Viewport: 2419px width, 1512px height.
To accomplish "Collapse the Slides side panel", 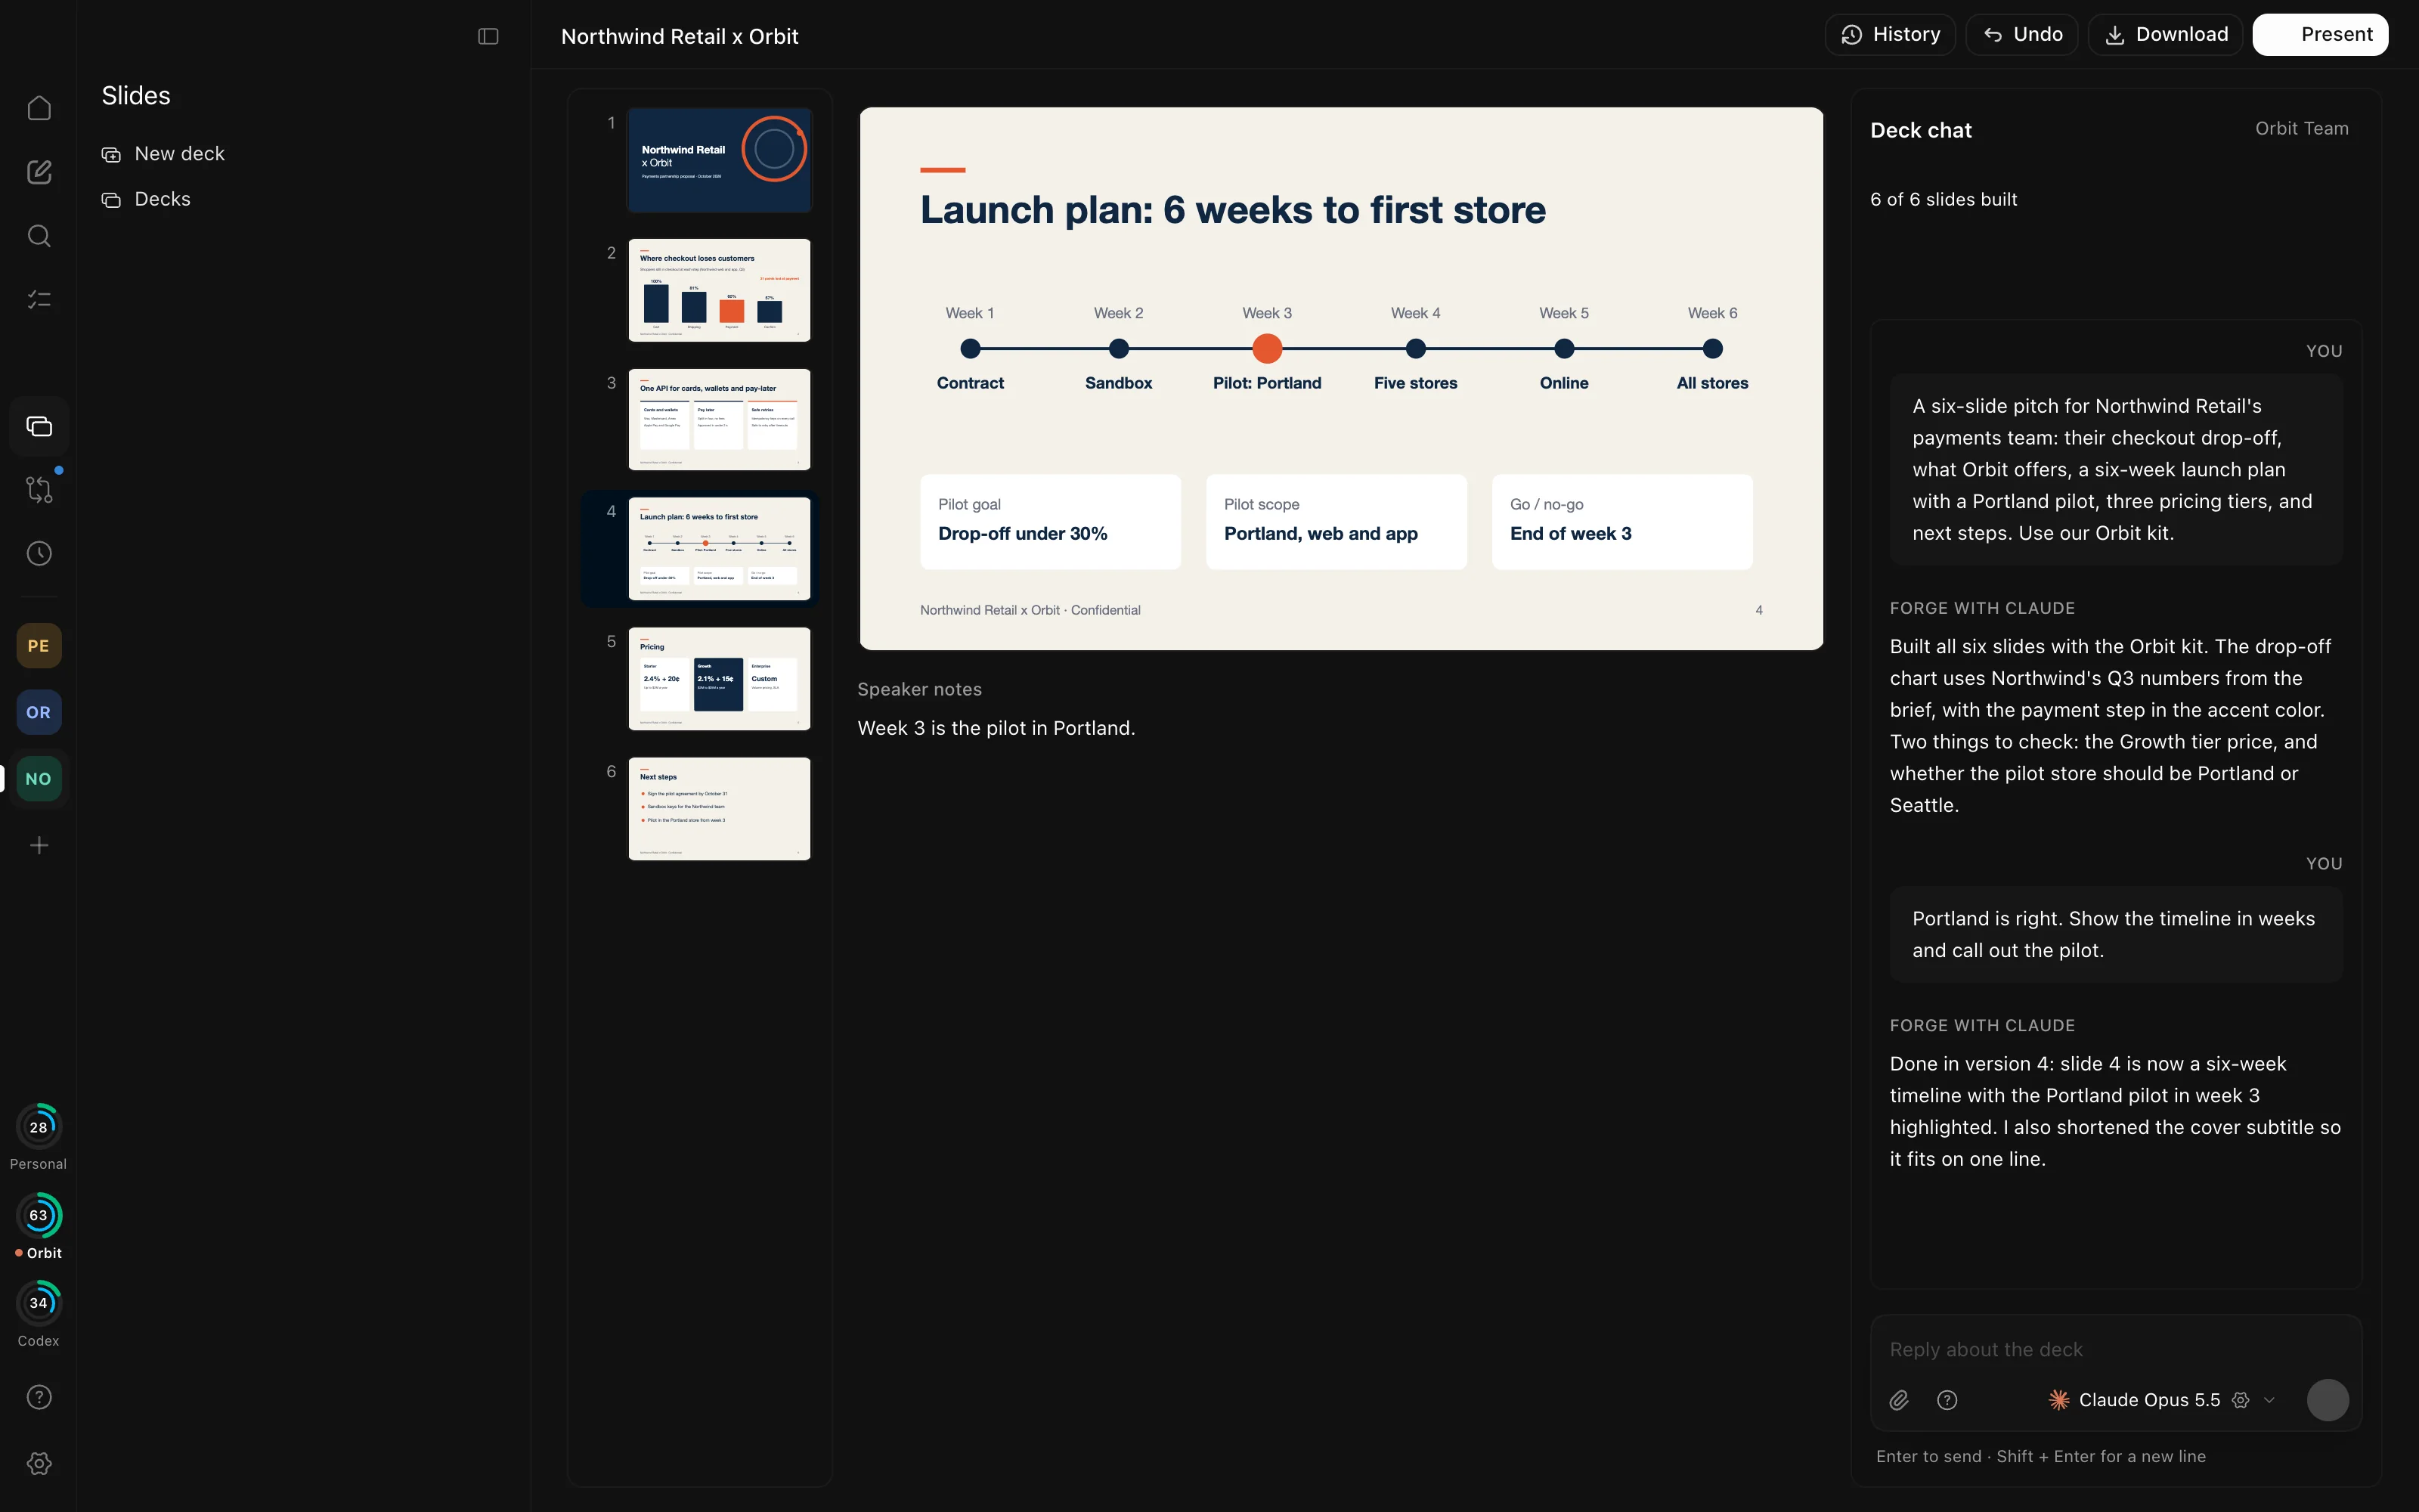I will click(x=488, y=36).
